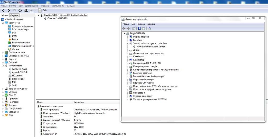Image resolution: width=268 pixels, height=137 pixels.
Task: Collapse Sound, video and game controllers
Action: click(x=128, y=43)
